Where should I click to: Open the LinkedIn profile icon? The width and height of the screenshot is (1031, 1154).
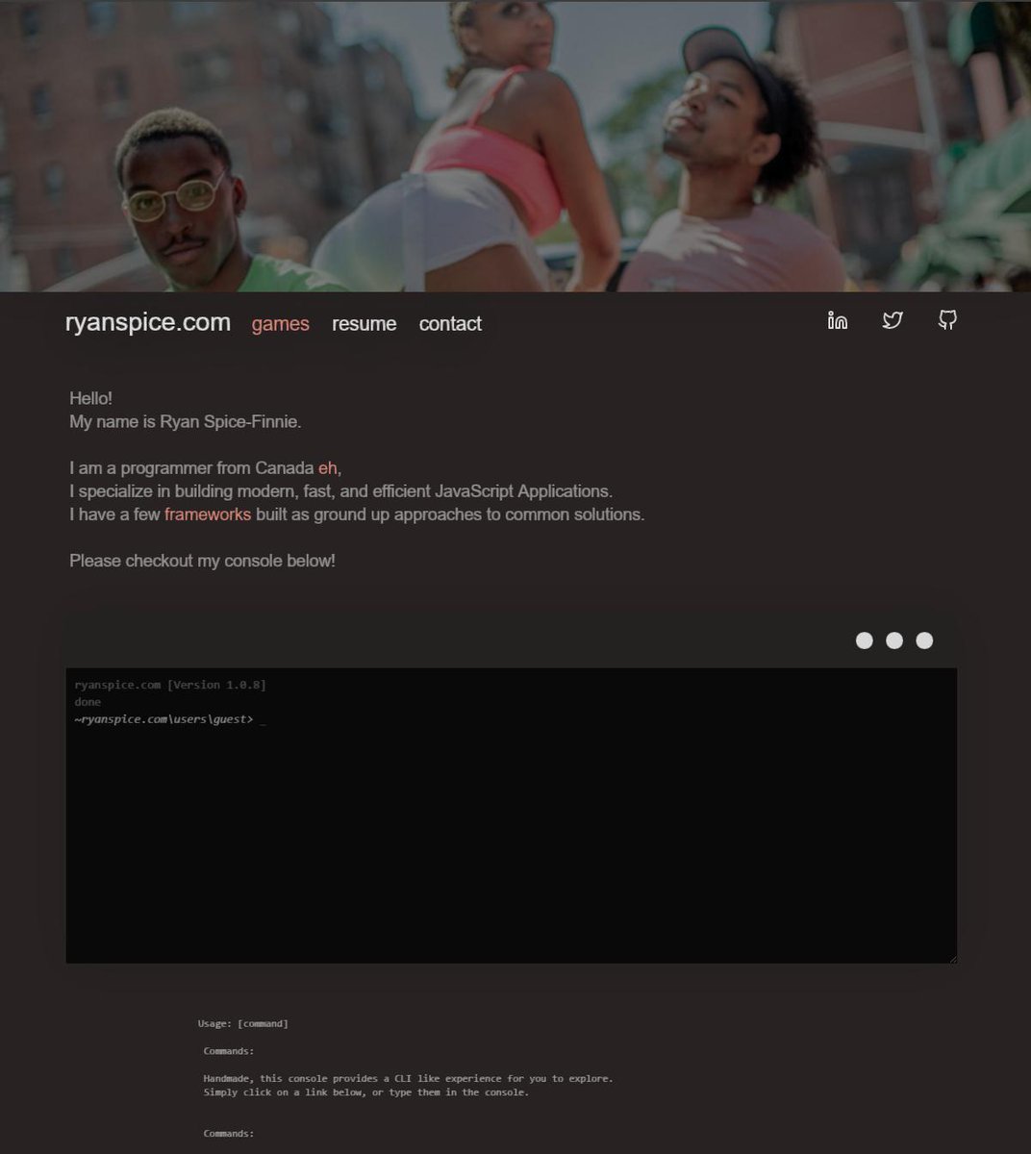coord(838,320)
